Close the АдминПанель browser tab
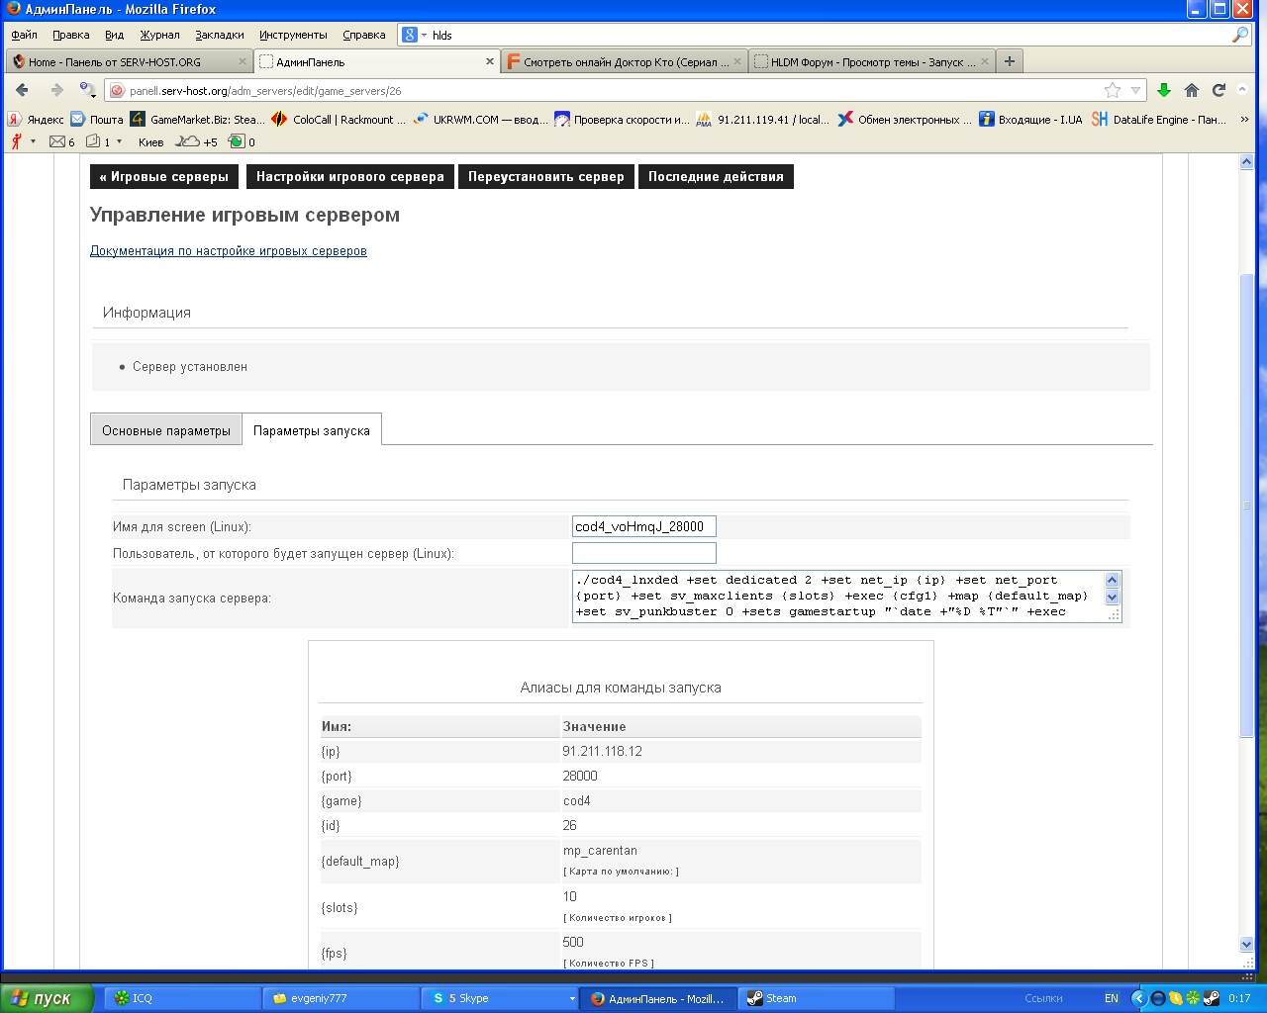This screenshot has width=1267, height=1013. click(x=489, y=61)
